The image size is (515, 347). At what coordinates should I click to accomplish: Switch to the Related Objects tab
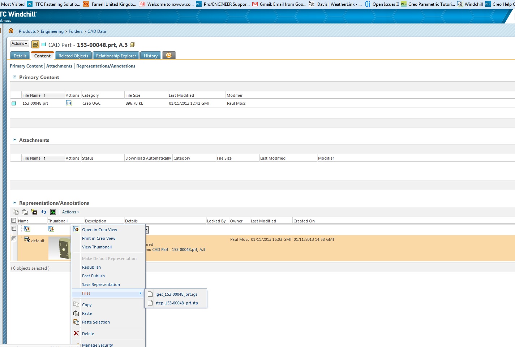pos(73,56)
